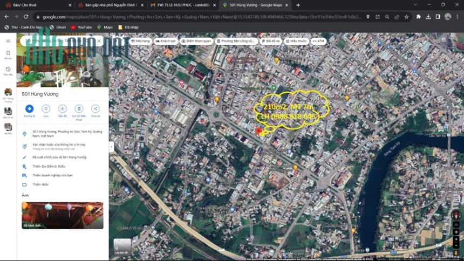
Task: Open the Đã nhập bookmarks folder
Action: click(128, 27)
